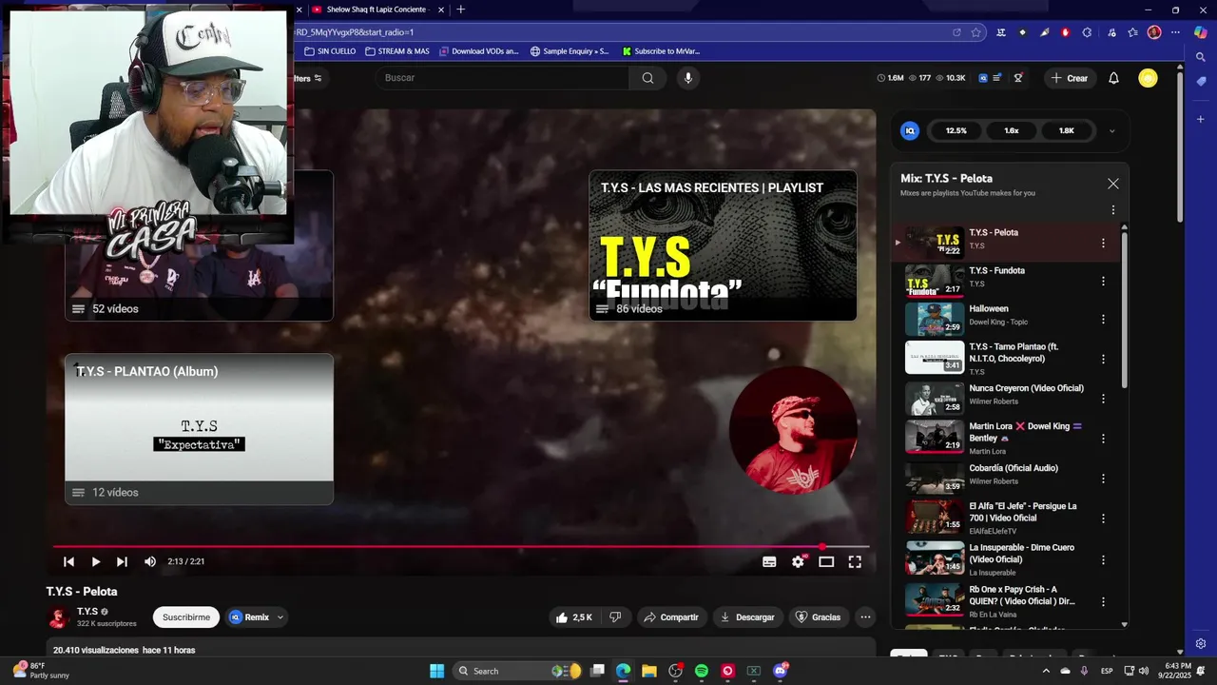Image resolution: width=1217 pixels, height=685 pixels.
Task: Open Download VODs bookmark
Action: [478, 51]
